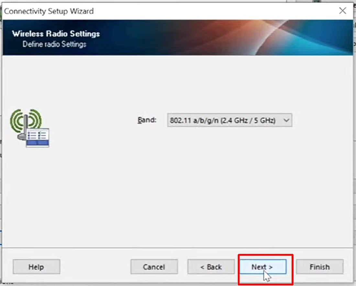Click the 'Band:' label
356x286 pixels.
coord(147,120)
